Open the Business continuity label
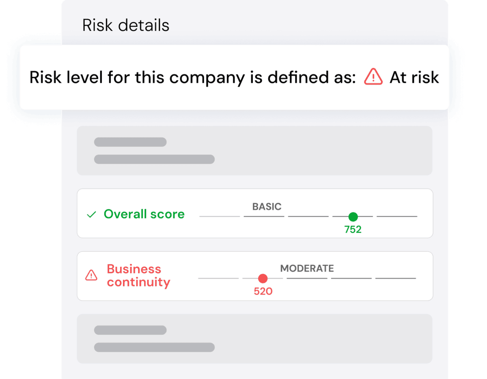 (138, 276)
